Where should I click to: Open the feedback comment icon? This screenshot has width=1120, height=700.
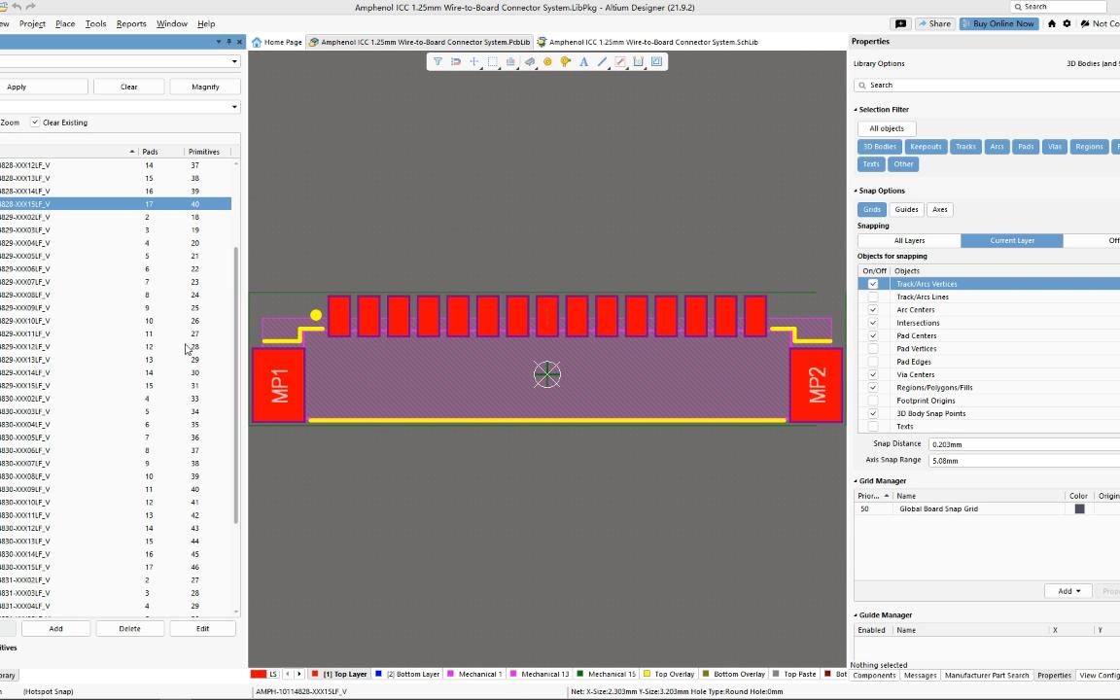(x=900, y=23)
